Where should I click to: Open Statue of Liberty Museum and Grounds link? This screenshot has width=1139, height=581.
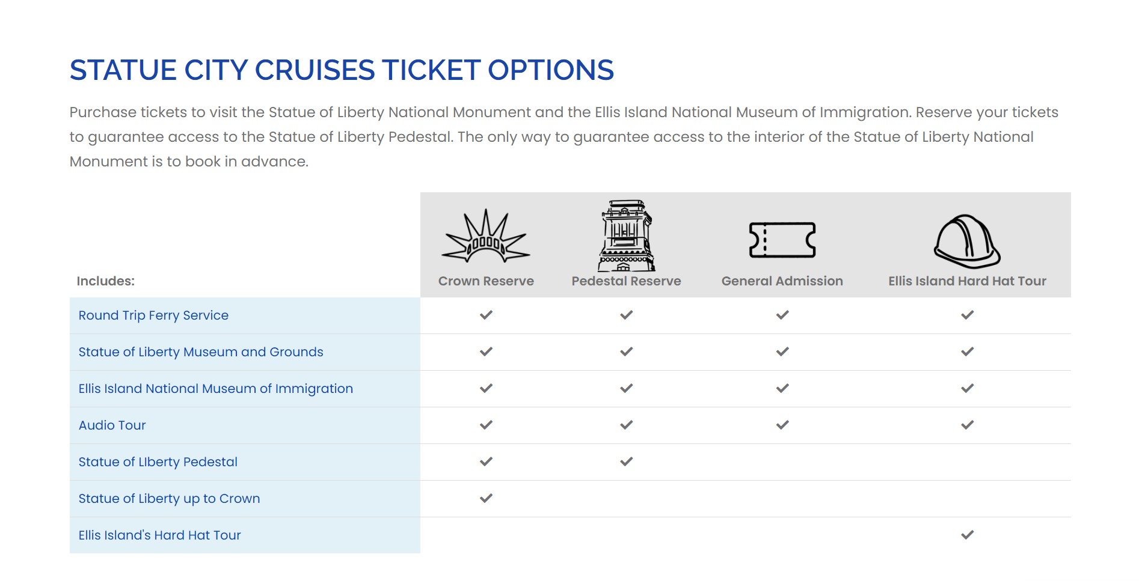[201, 352]
